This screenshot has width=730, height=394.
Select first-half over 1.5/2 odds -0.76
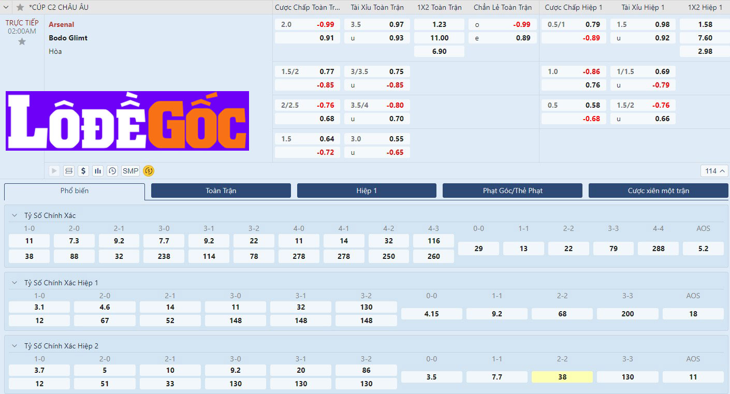click(x=643, y=105)
